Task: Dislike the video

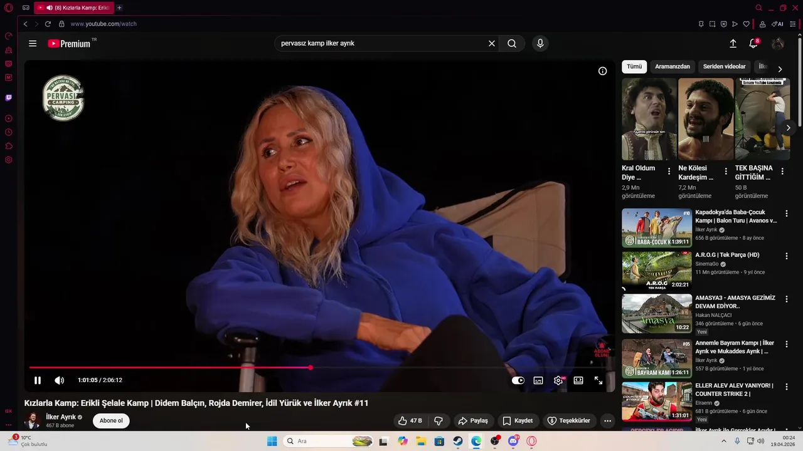Action: click(x=439, y=421)
